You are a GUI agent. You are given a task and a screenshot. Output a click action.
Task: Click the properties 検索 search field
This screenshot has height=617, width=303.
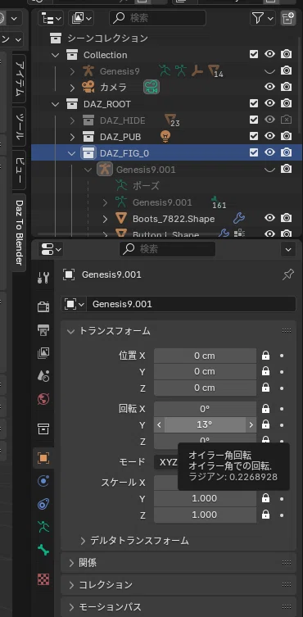tap(167, 249)
